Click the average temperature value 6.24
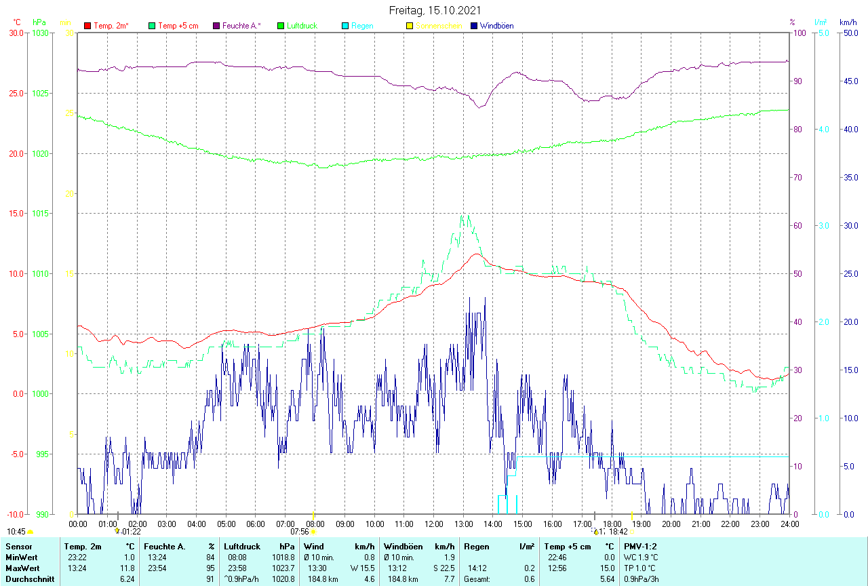This screenshot has height=586, width=868. (129, 579)
